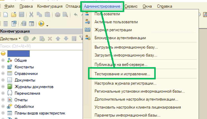This screenshot has width=207, height=119.
Task: Click the database cylinder toolbar icon
Action: point(23,24)
